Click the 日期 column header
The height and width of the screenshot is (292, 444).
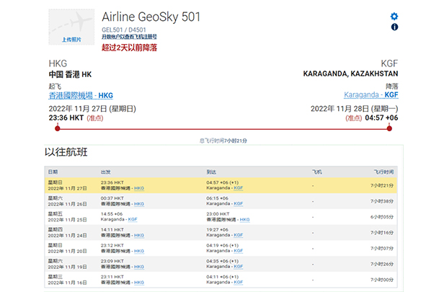[53, 172]
